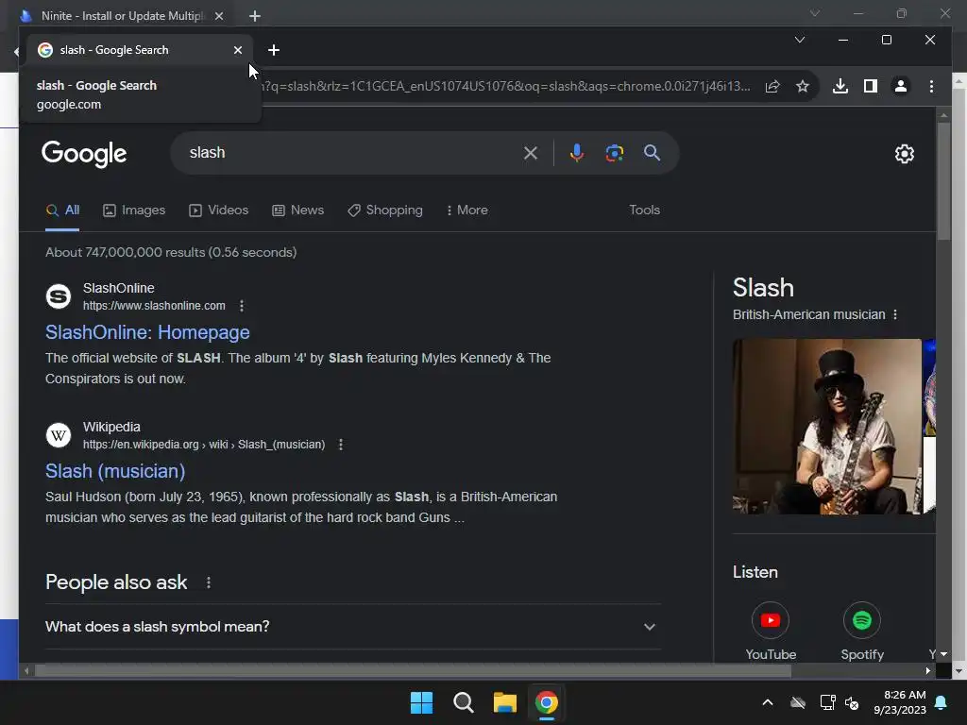Open the Chrome profile icon
Image resolution: width=967 pixels, height=725 pixels.
900,86
